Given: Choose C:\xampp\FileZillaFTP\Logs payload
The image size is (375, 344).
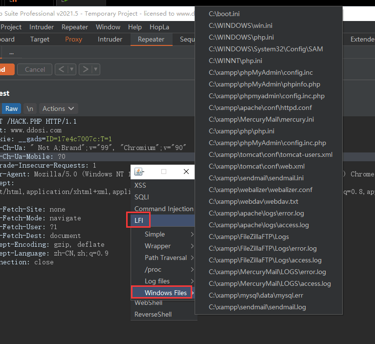Looking at the screenshot, I should [x=268, y=236].
